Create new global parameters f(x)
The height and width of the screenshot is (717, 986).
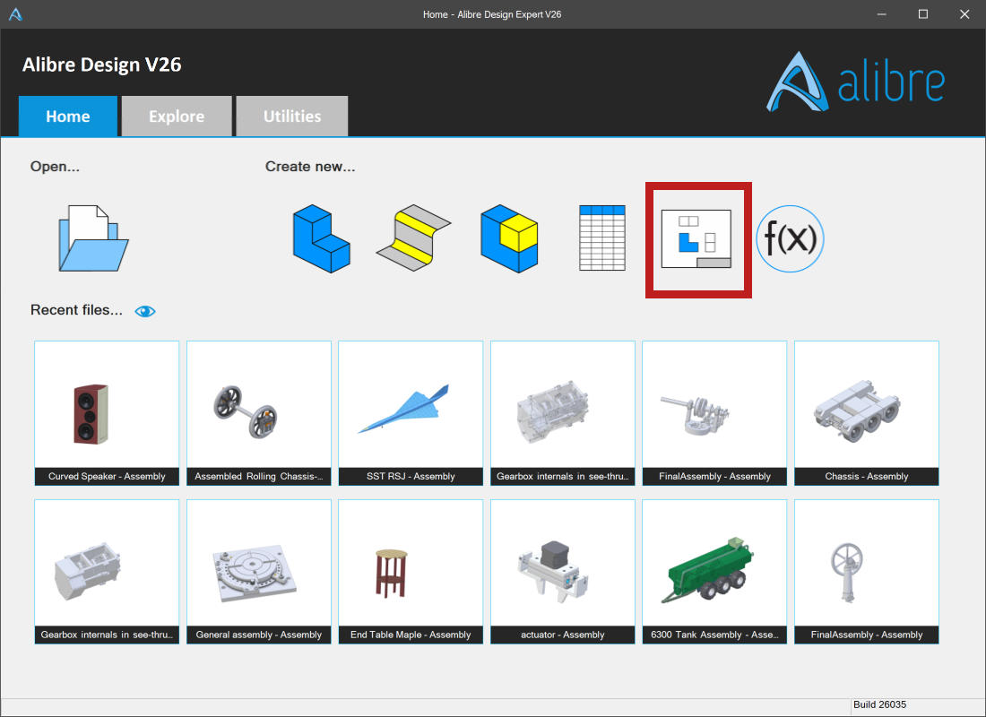click(790, 239)
